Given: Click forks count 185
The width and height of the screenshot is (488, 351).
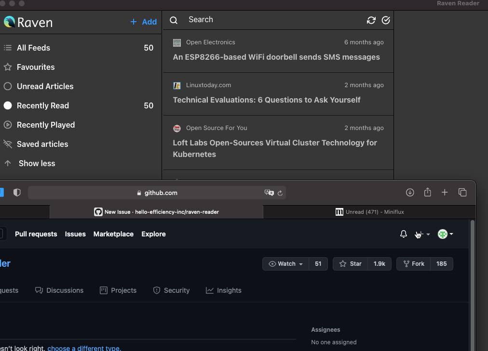Looking at the screenshot, I should pyautogui.click(x=442, y=264).
